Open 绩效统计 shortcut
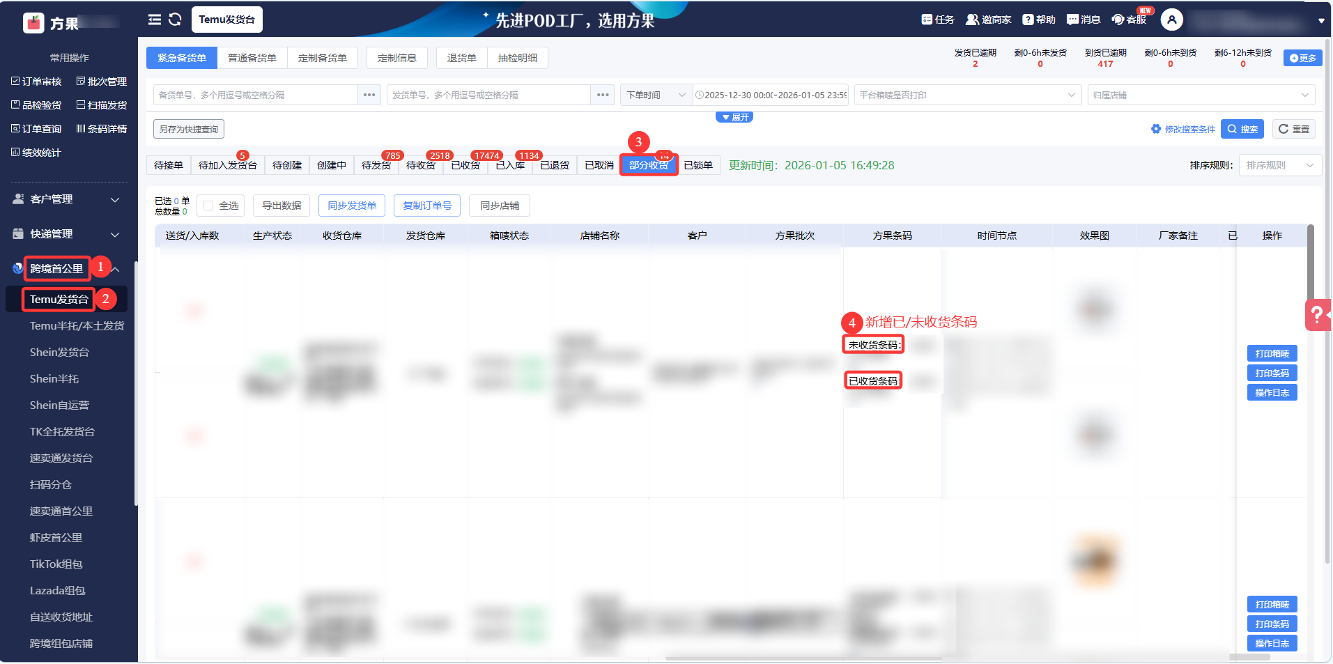 36,153
